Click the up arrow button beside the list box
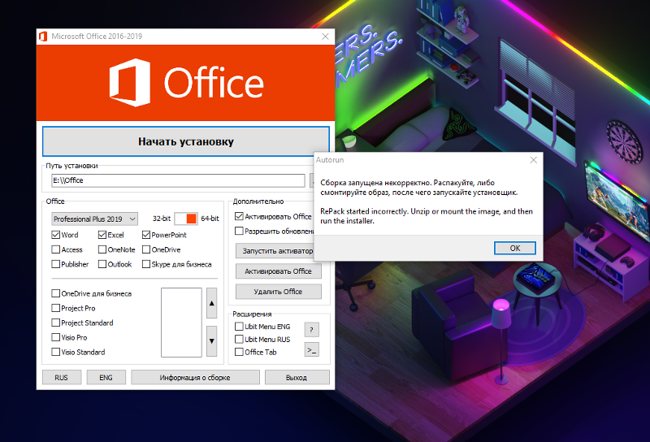 pyautogui.click(x=211, y=303)
